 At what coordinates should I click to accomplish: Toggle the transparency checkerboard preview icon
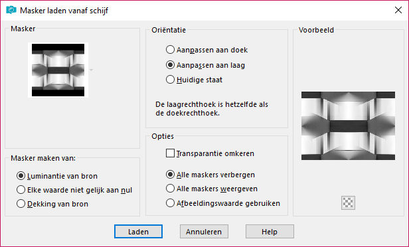click(348, 203)
